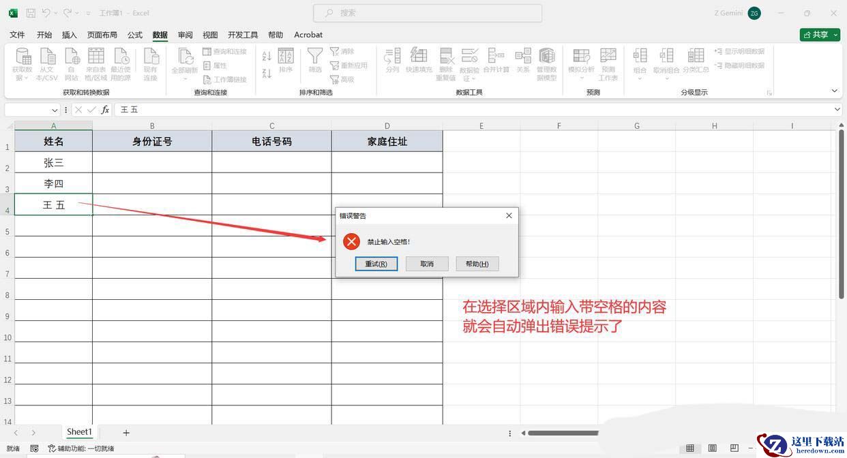Click the 工作簿链接 ribbon item
Screen dimensions: 847x458
point(225,79)
